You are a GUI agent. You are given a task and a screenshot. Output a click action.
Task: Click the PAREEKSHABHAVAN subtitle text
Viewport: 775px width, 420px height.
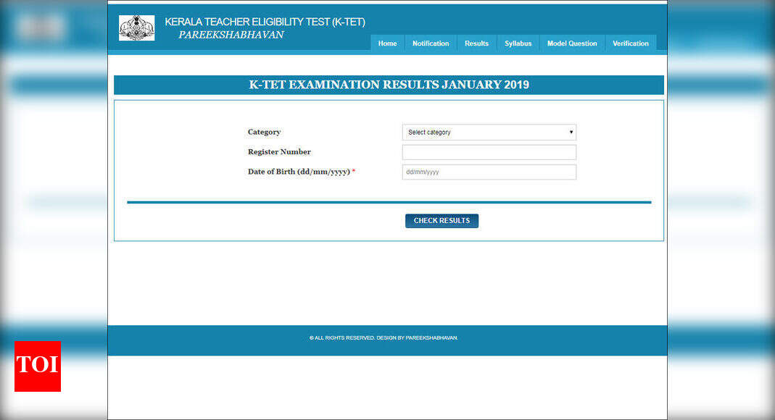(x=231, y=35)
